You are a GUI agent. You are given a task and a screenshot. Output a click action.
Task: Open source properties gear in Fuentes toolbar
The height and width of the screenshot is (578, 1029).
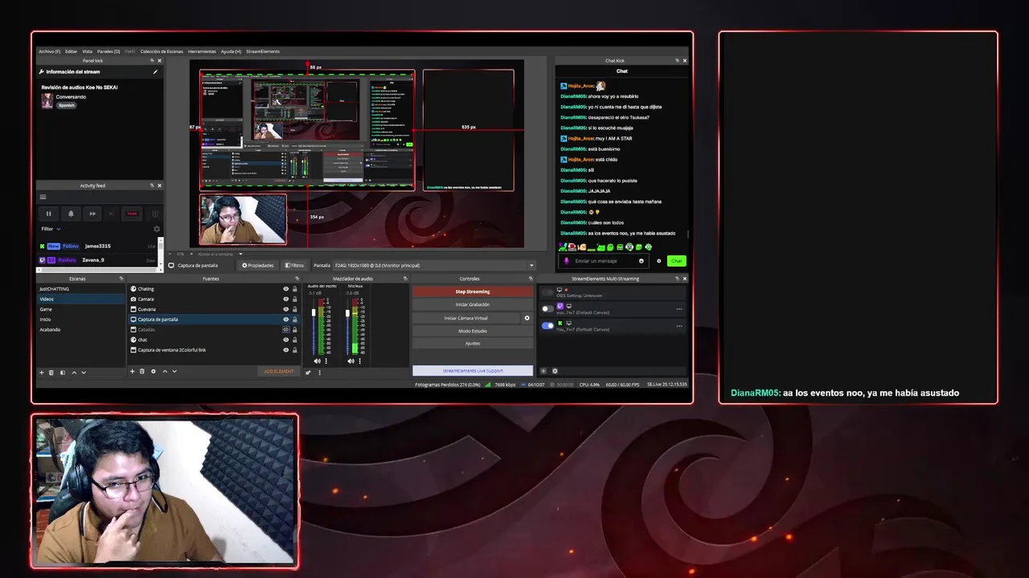coord(154,371)
